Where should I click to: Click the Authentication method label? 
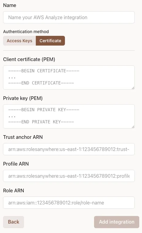click(26, 32)
